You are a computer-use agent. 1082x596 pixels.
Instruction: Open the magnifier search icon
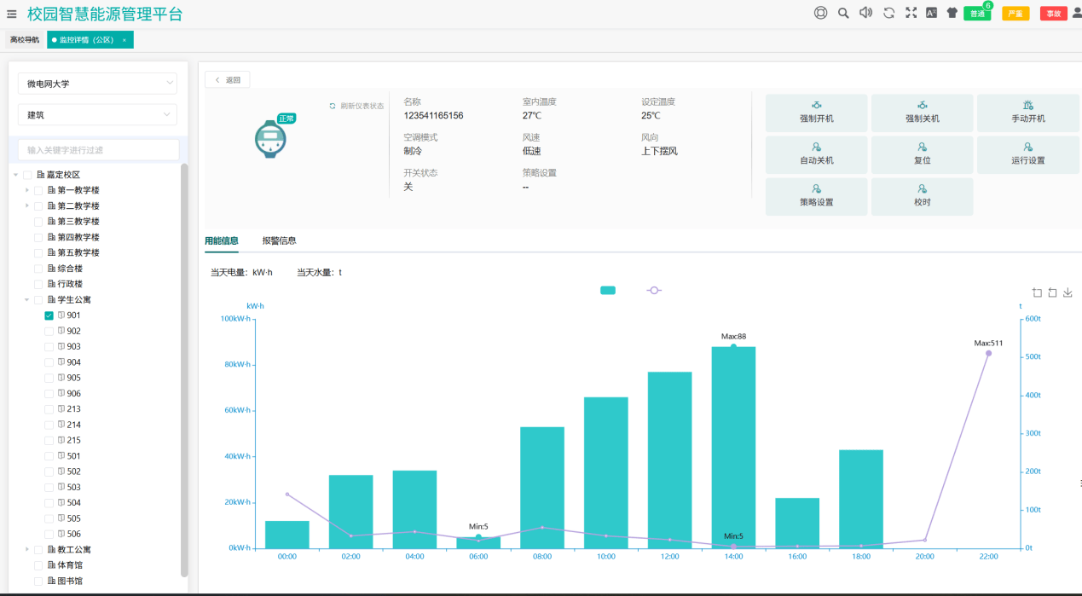pos(843,13)
